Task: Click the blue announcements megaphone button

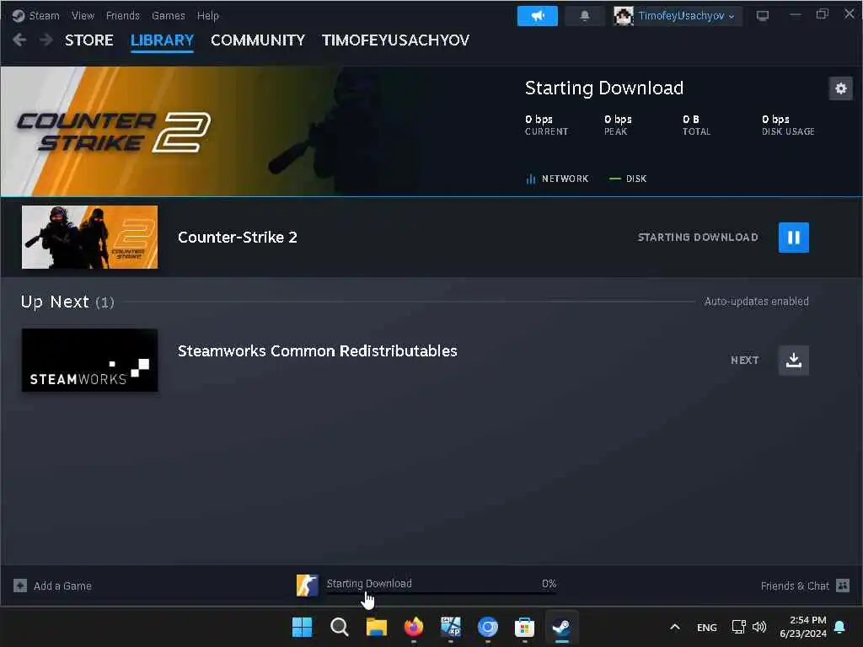Action: coord(537,16)
